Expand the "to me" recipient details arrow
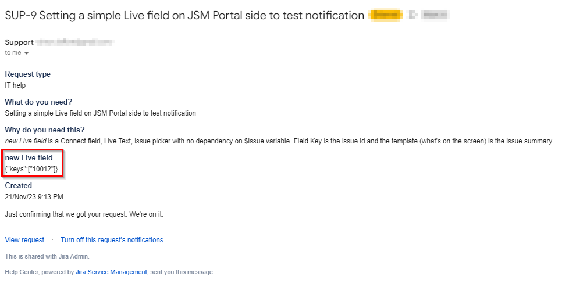This screenshot has width=569, height=287. click(x=27, y=53)
